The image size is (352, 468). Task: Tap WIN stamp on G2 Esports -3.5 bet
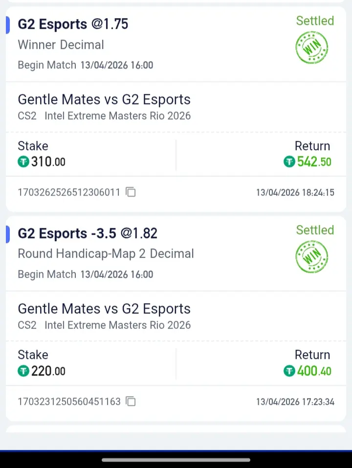[312, 257]
